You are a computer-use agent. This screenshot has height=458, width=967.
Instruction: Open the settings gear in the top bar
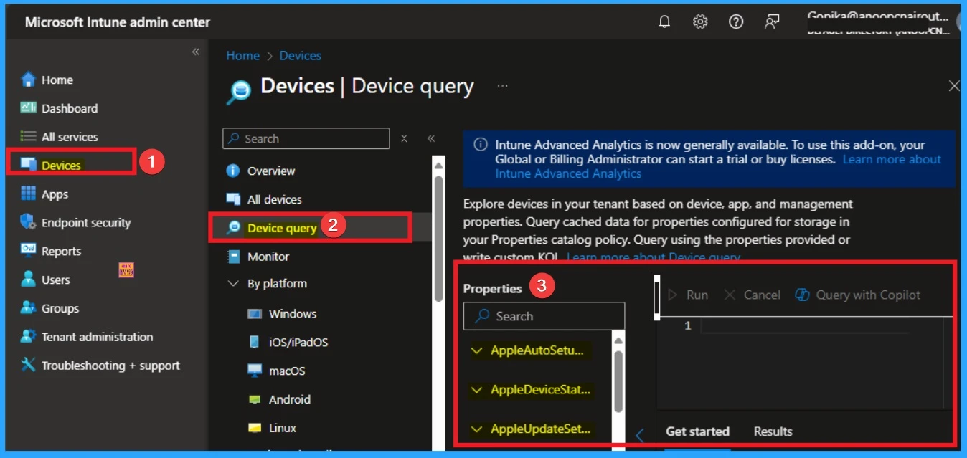pos(699,22)
